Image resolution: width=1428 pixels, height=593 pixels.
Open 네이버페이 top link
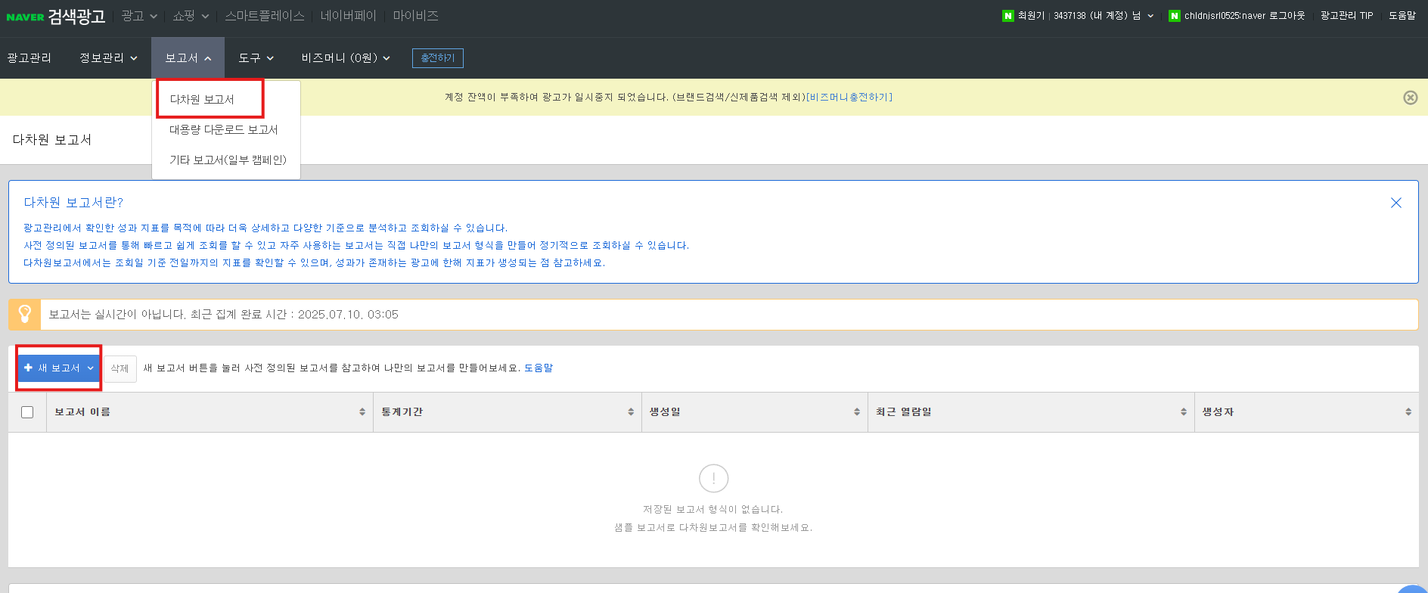[349, 16]
